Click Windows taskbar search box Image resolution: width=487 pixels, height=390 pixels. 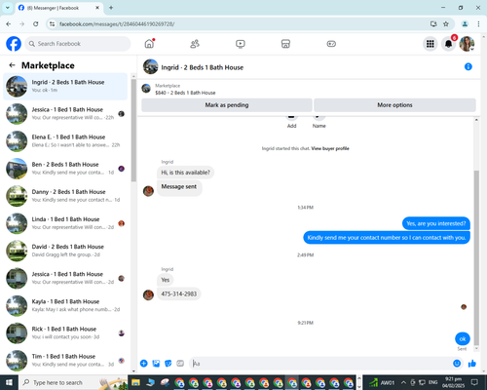[x=73, y=382]
